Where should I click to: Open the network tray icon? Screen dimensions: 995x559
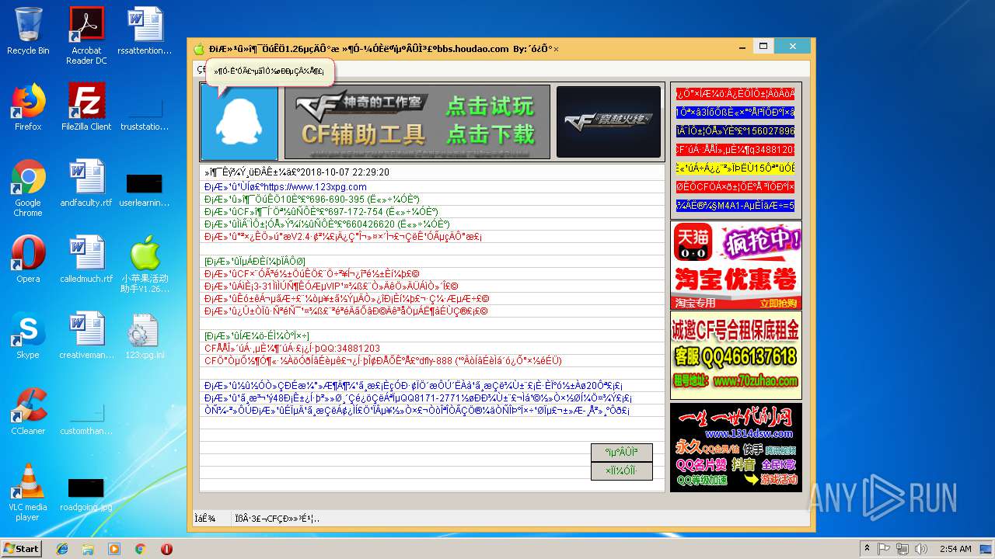902,549
